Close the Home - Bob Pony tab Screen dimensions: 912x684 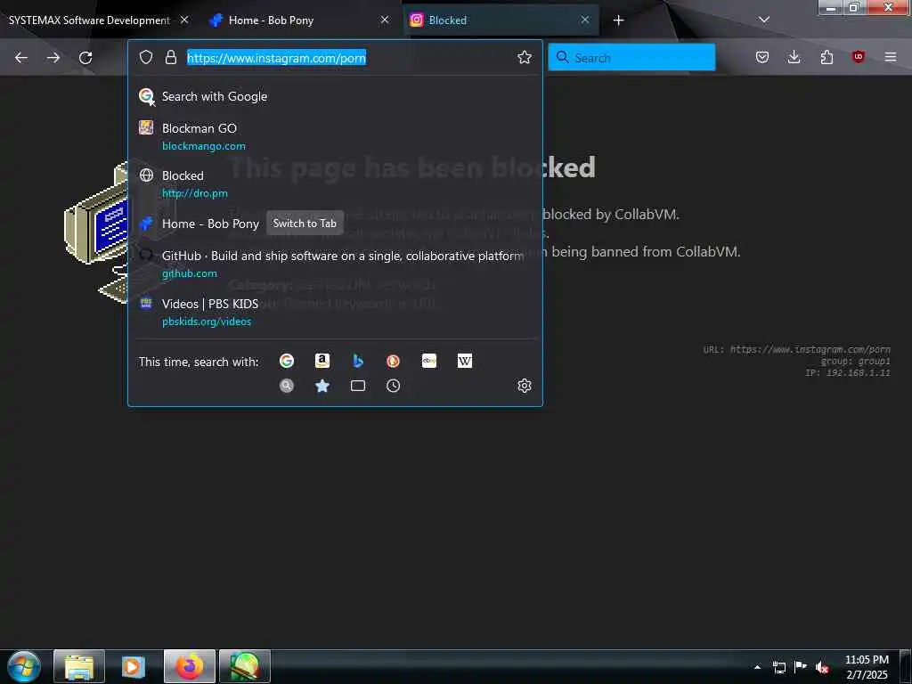tap(385, 20)
